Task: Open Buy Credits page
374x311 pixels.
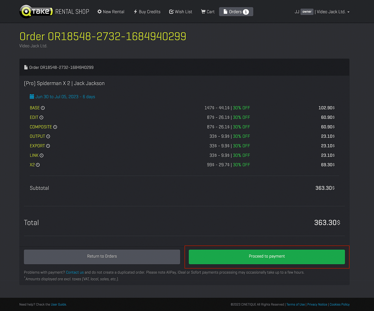Action: tap(147, 12)
